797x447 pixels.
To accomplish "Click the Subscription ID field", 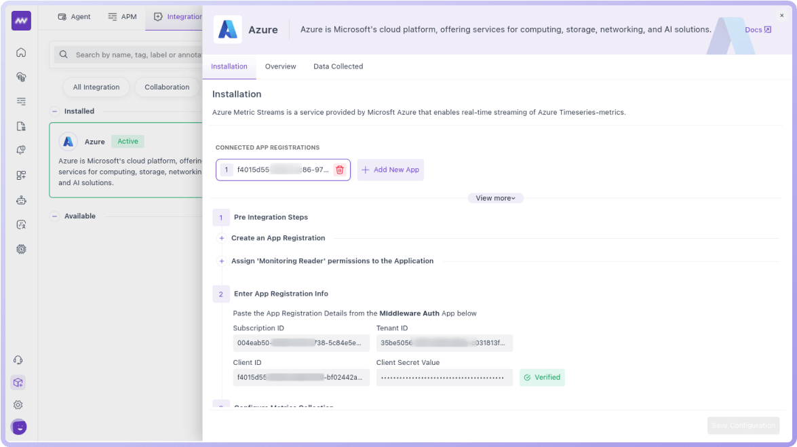I will (x=301, y=343).
